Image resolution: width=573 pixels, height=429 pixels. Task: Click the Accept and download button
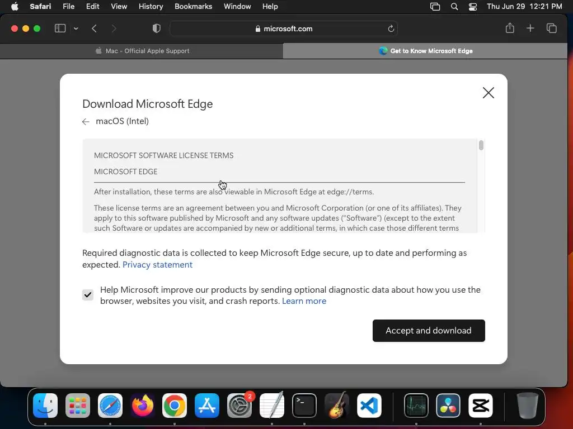coord(429,331)
